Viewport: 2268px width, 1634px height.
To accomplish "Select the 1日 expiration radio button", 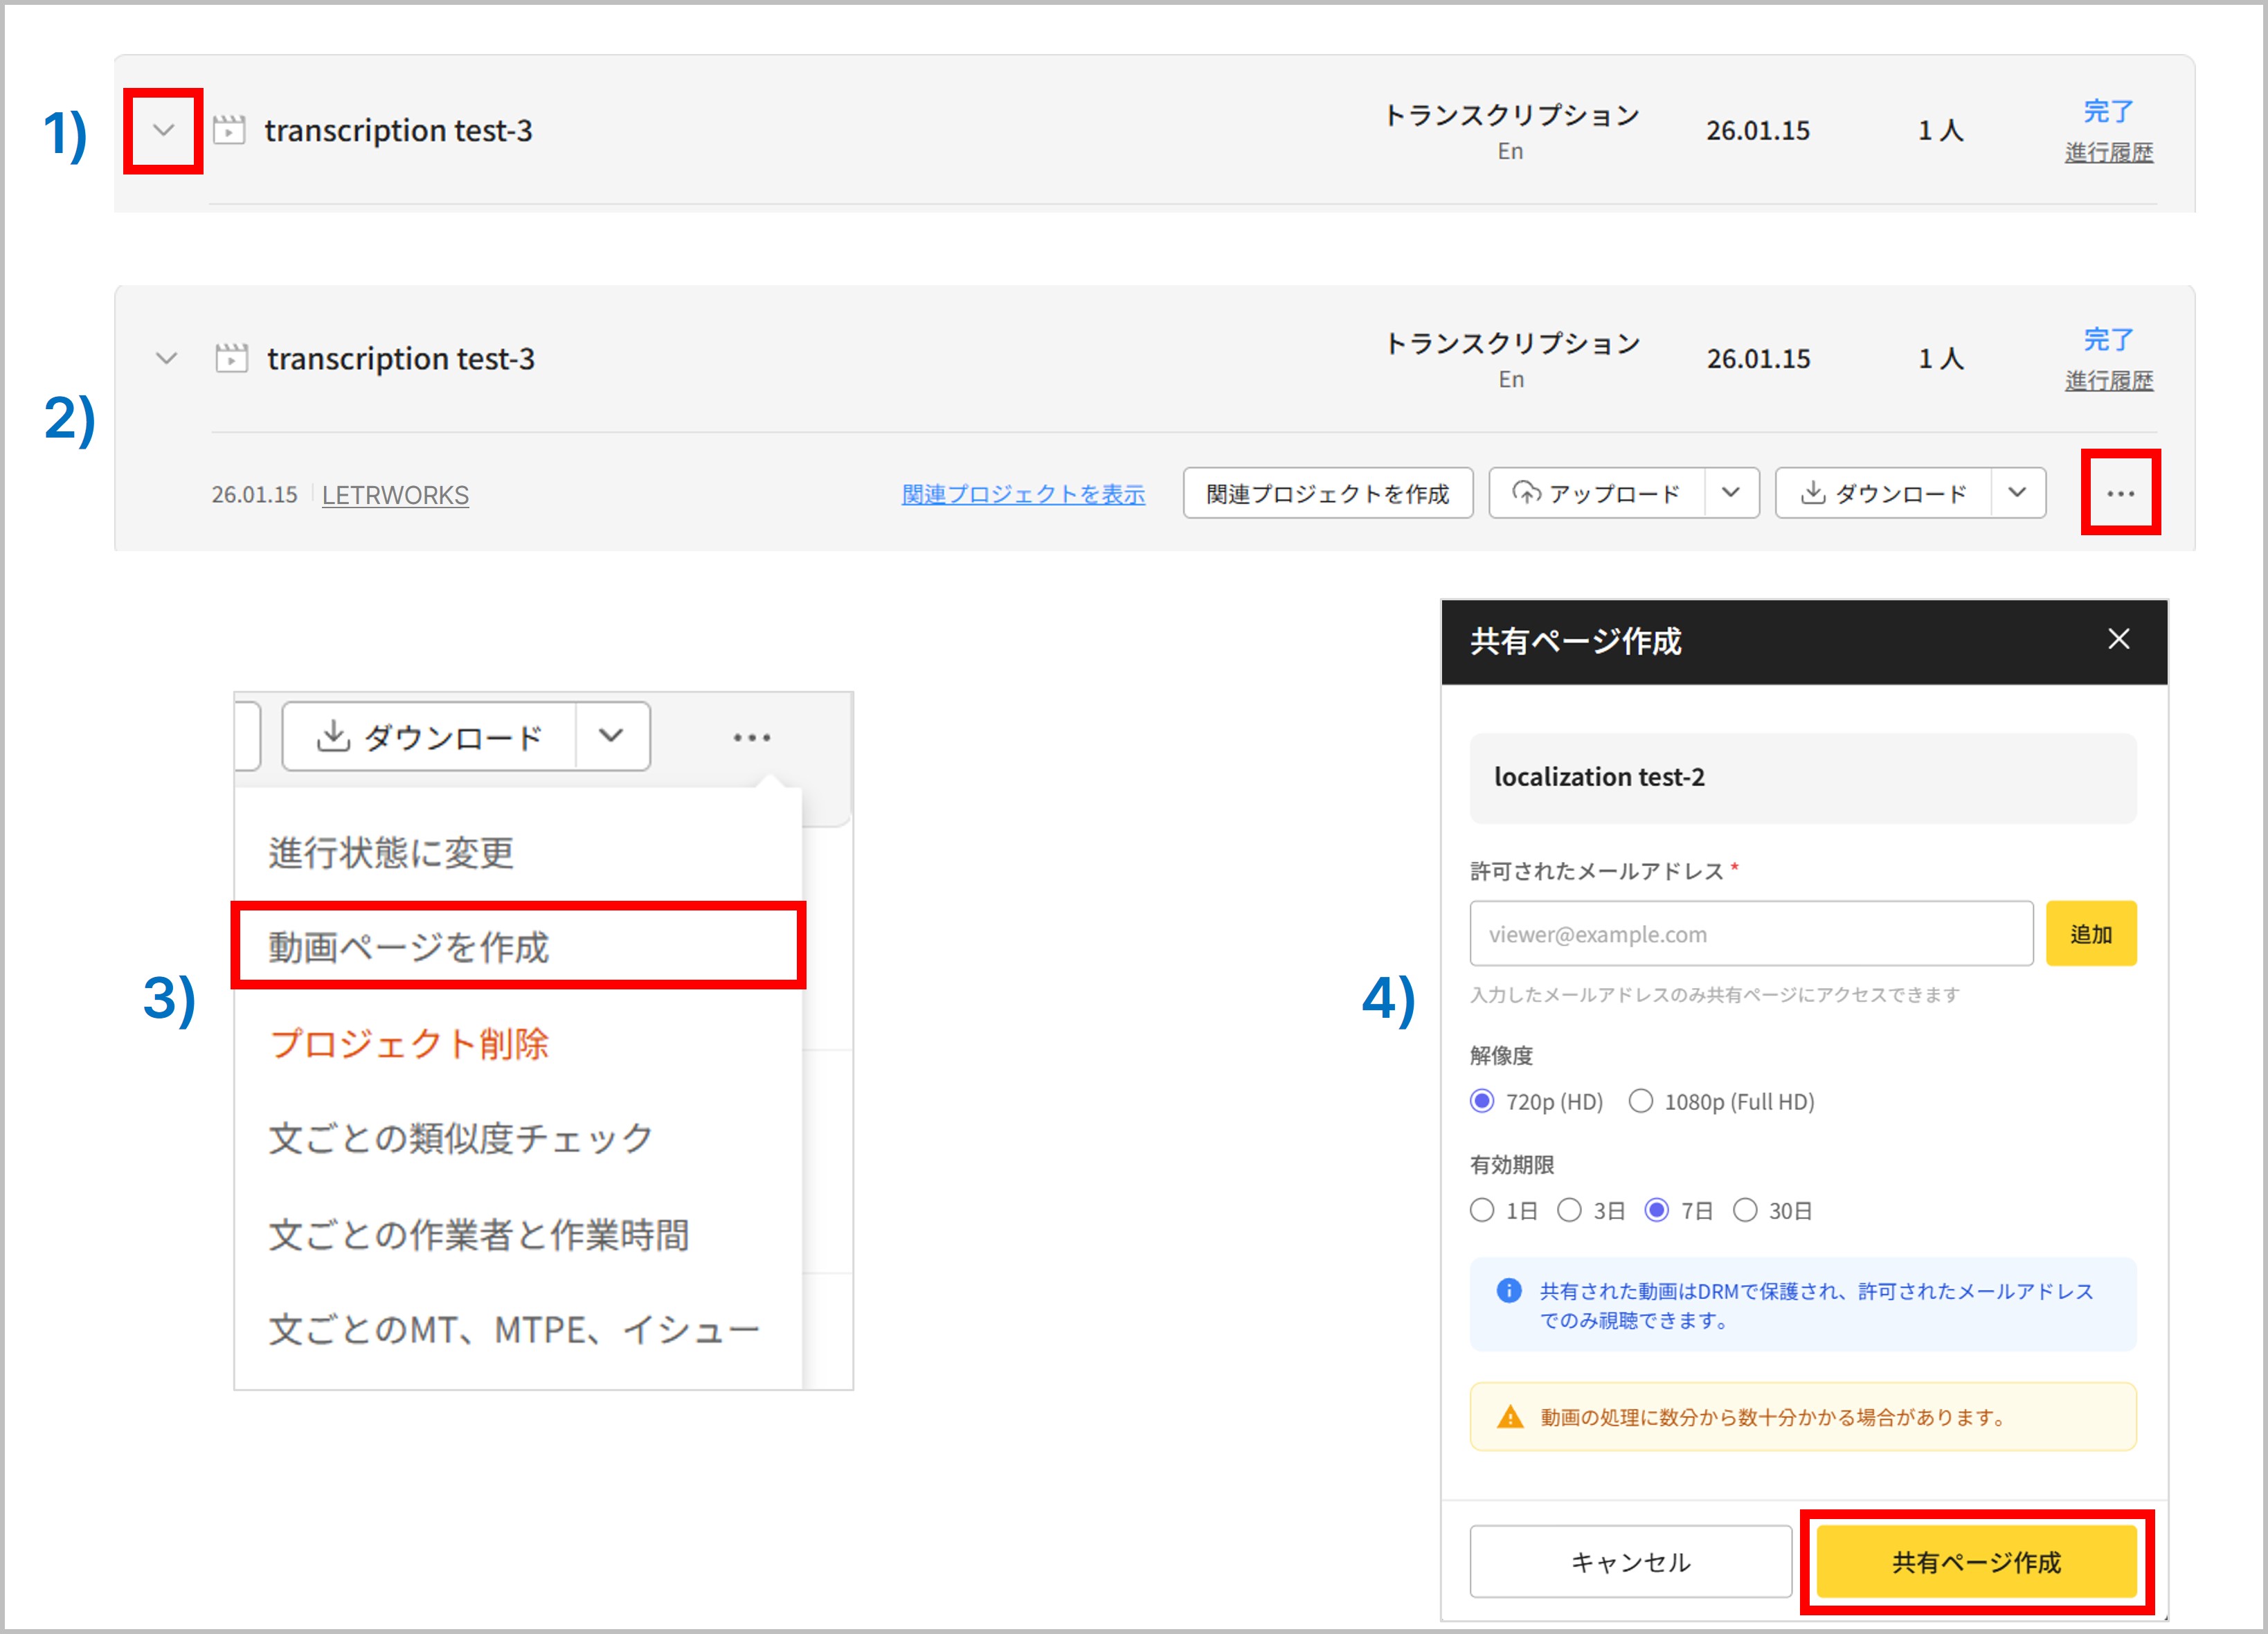I will [1482, 1210].
